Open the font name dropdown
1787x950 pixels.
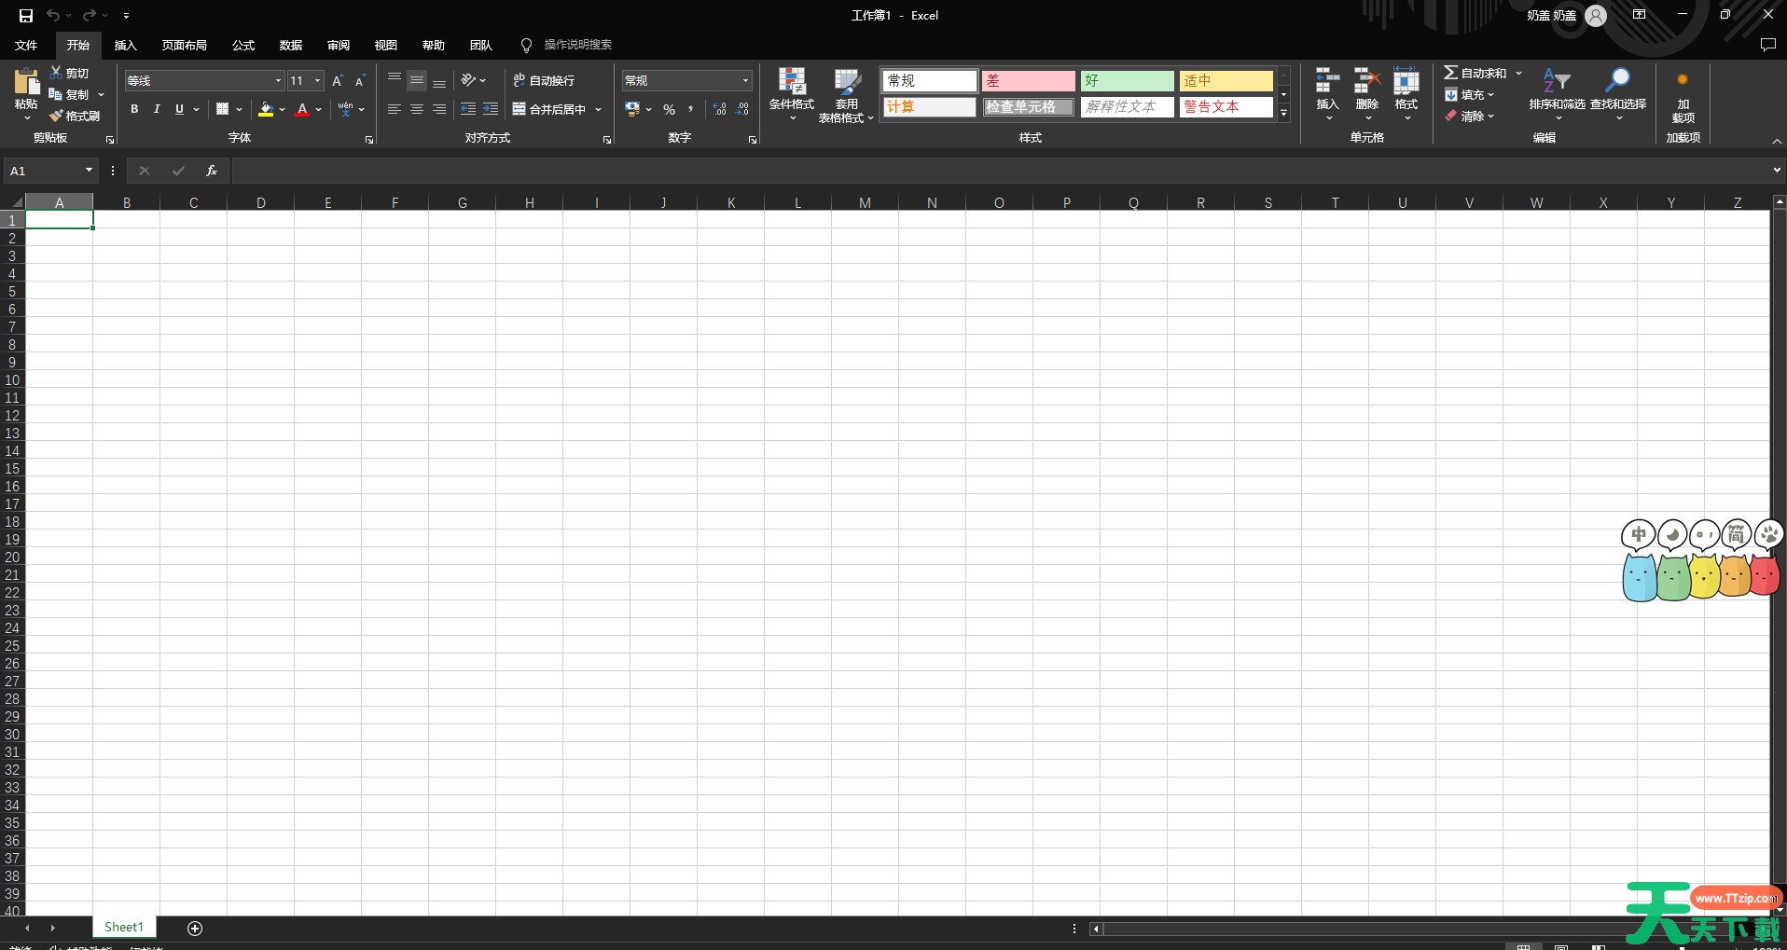click(x=277, y=81)
